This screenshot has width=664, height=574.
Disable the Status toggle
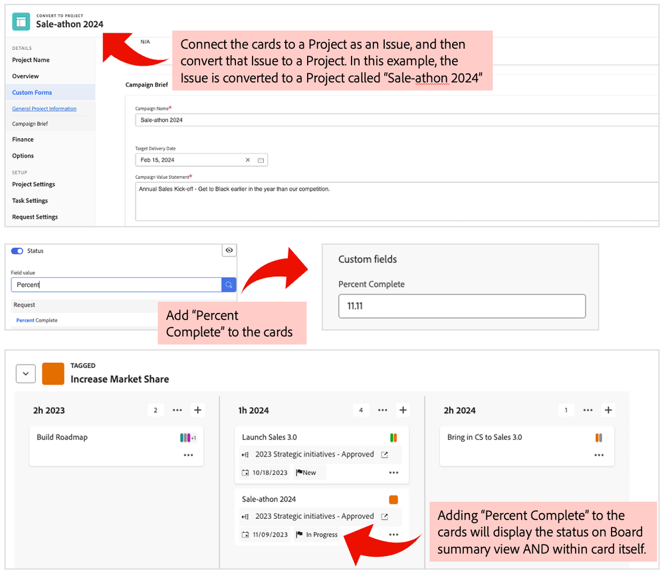pyautogui.click(x=16, y=250)
